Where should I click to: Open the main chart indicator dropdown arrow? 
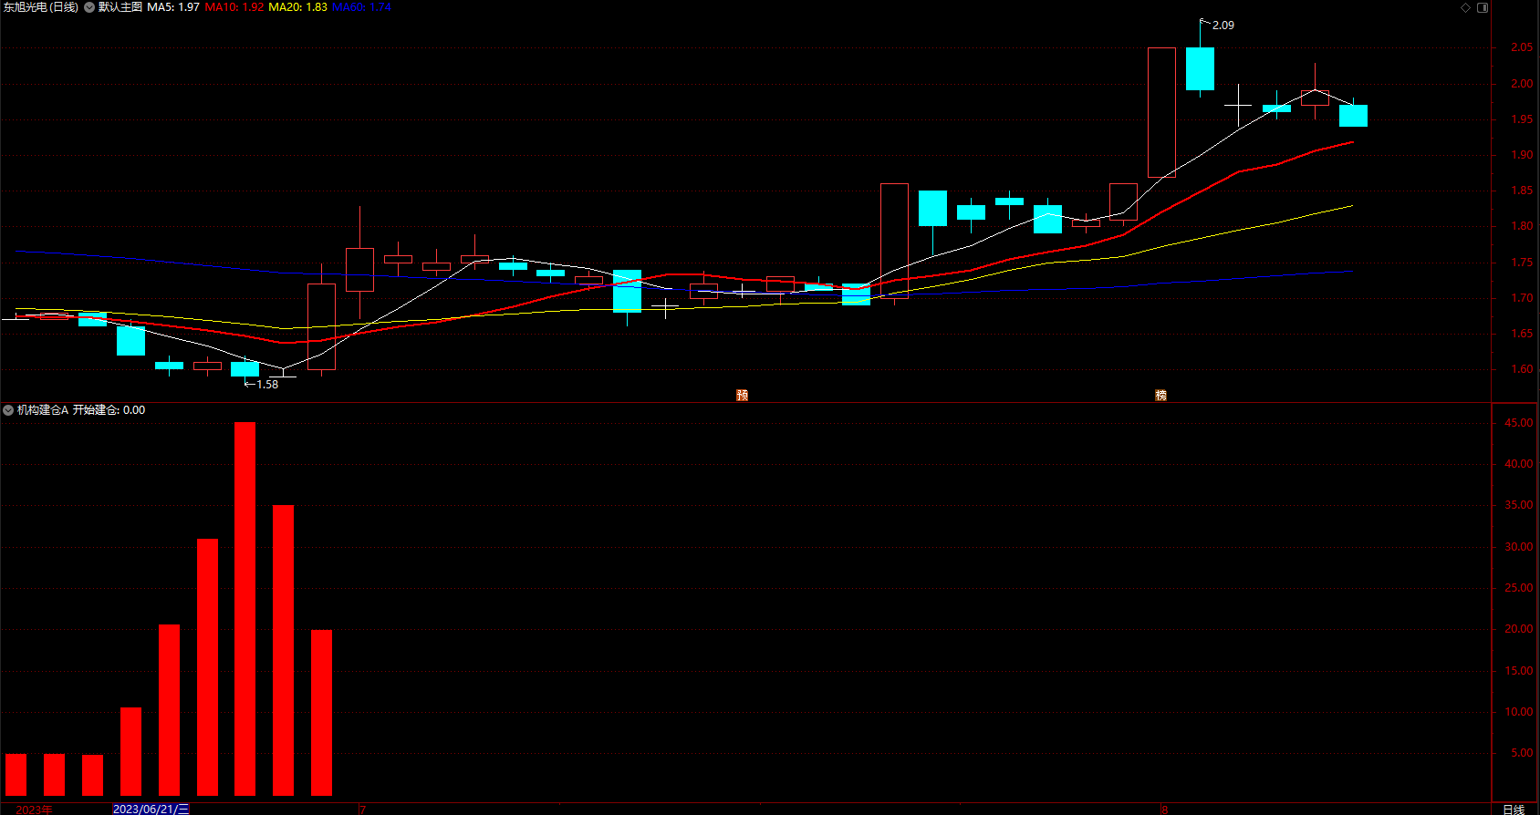(89, 7)
